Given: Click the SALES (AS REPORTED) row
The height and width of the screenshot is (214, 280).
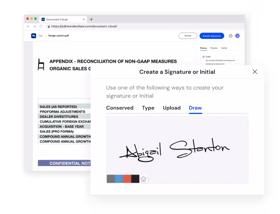Looking at the screenshot, I should click(x=64, y=107).
